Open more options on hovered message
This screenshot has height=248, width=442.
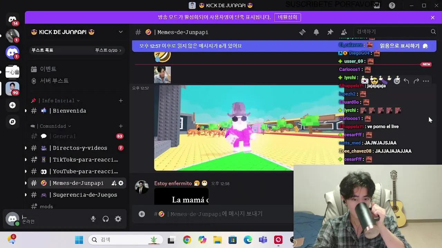pyautogui.click(x=426, y=81)
